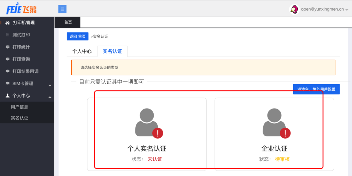
Task: Click the 打印统计 sidebar icon
Action: coord(8,47)
